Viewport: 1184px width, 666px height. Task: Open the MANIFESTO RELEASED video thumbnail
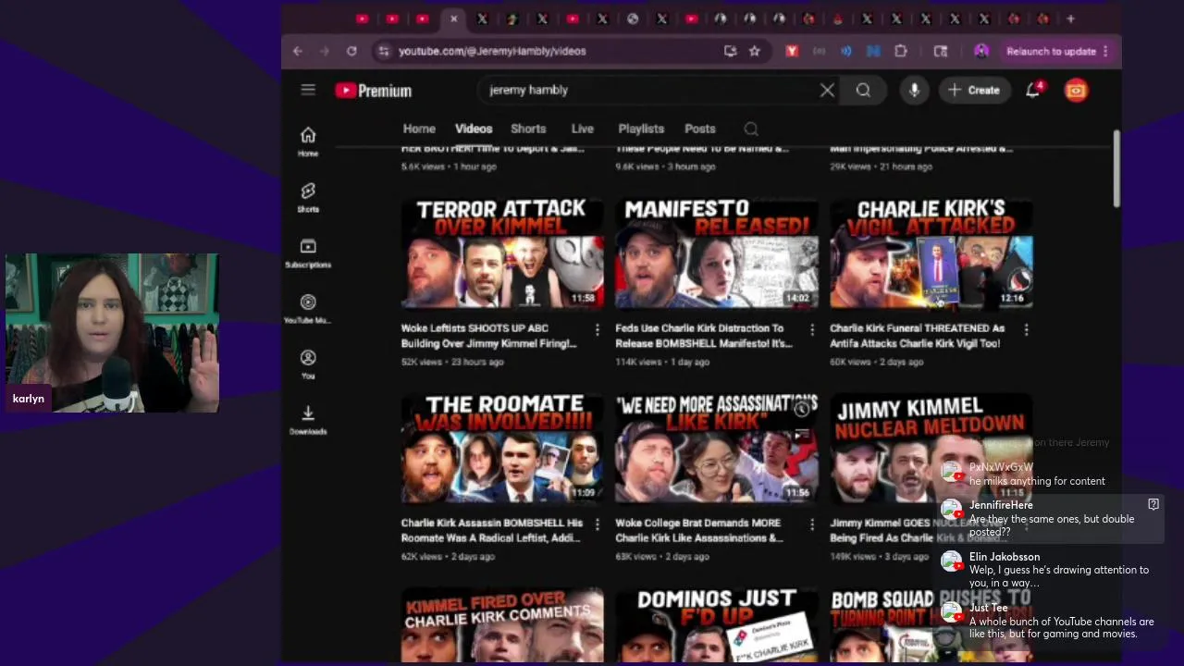(x=717, y=253)
